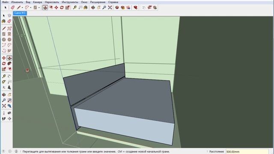Select the Rotated Rectangle tool
The width and height of the screenshot is (274, 154).
coord(9,34)
